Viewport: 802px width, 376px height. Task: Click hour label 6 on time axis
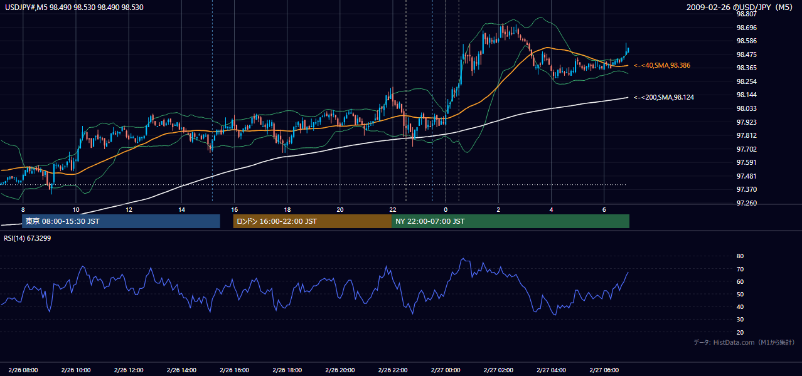pyautogui.click(x=604, y=209)
